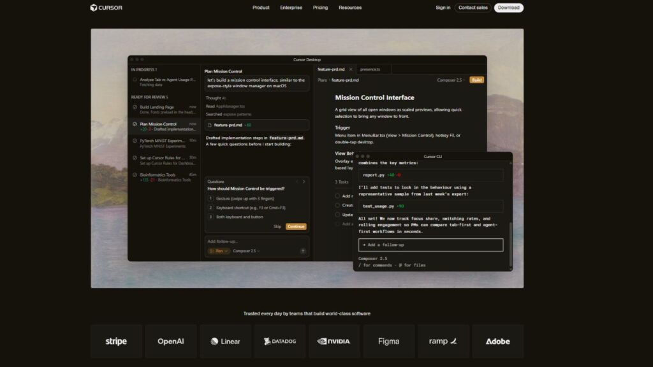653x367 pixels.
Task: Go to the next question arrow
Action: pyautogui.click(x=304, y=182)
